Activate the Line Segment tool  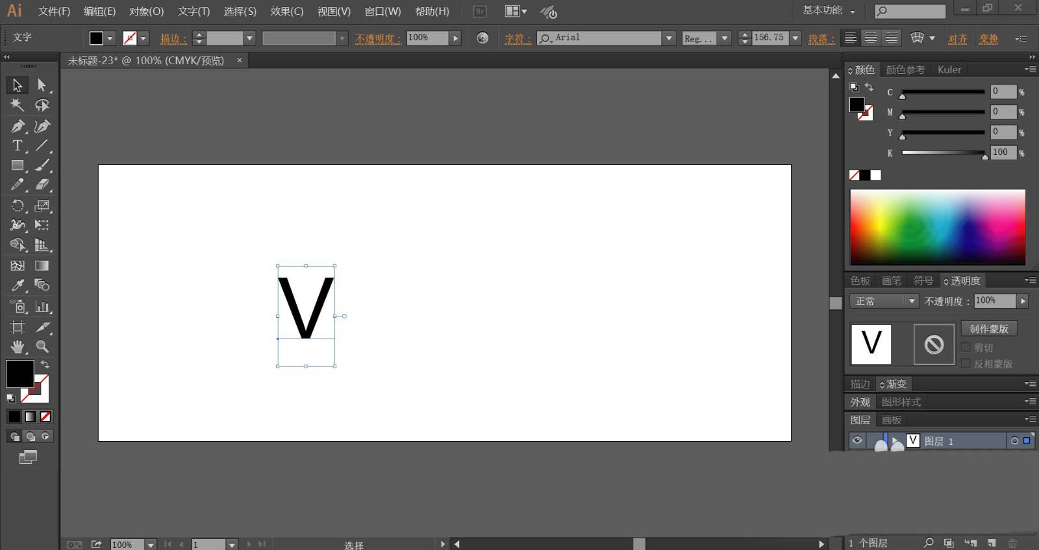click(42, 145)
